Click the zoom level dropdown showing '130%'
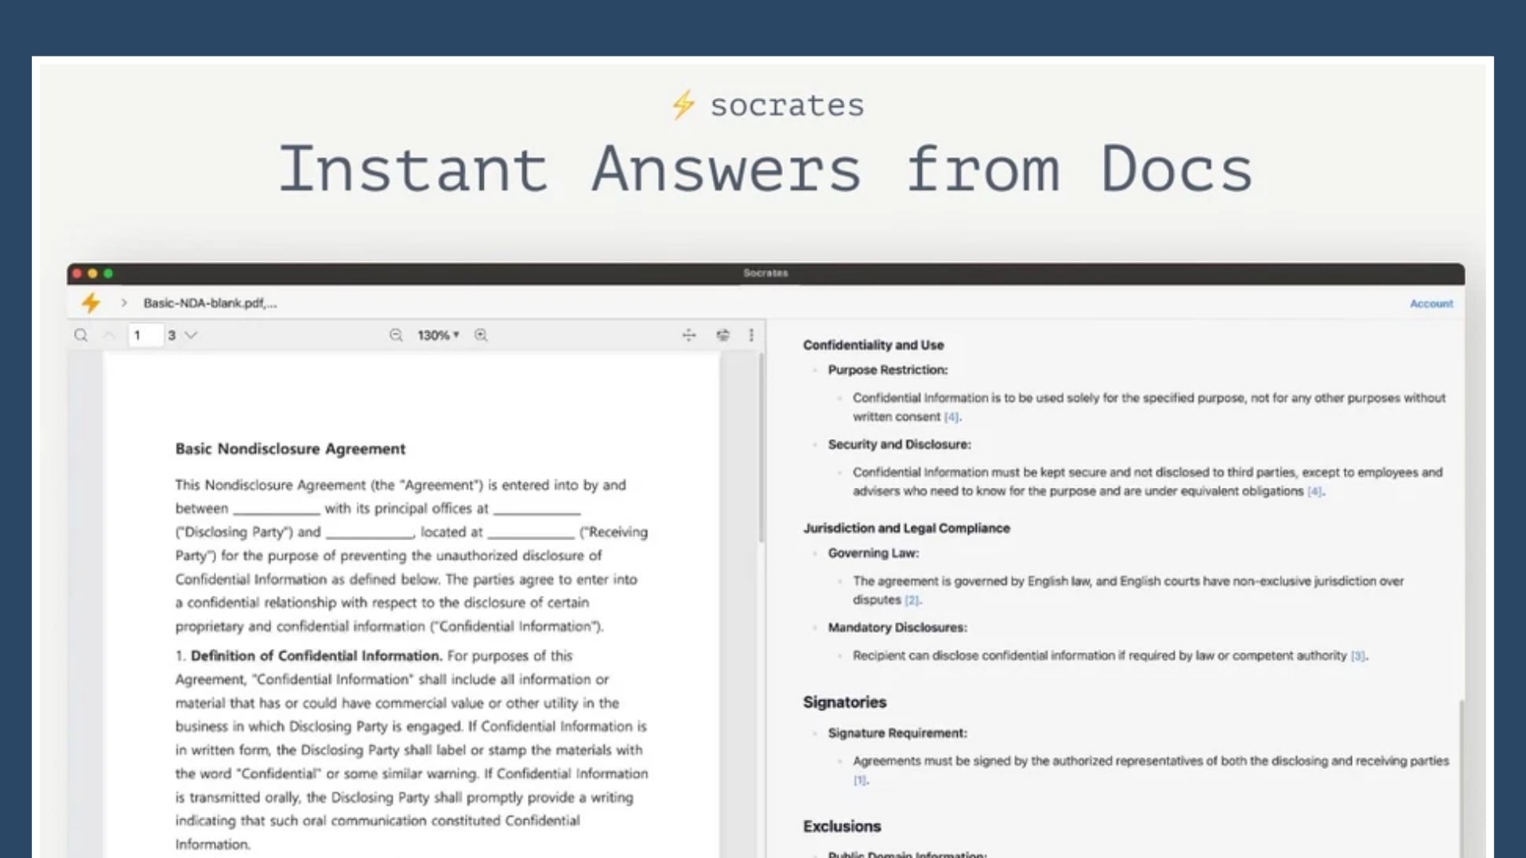The width and height of the screenshot is (1526, 858). click(x=437, y=334)
